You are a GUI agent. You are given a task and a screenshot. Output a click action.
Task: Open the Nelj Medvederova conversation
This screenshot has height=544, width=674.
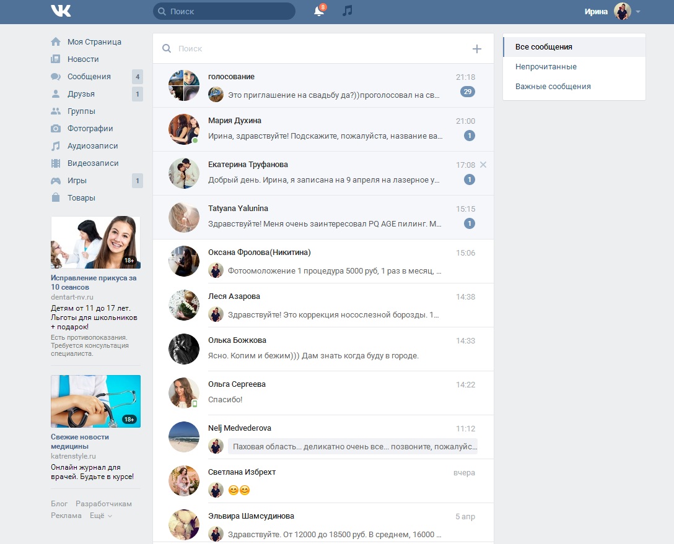point(323,437)
